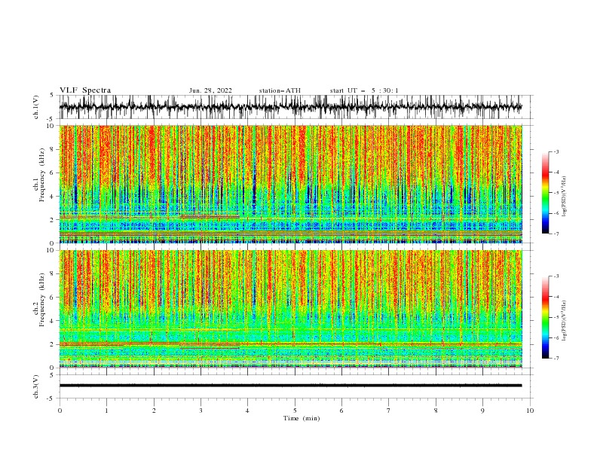Select the "start UT = 5 :30: 1" text
This screenshot has width=597, height=461.
364,90
